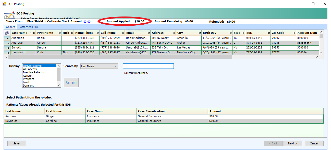331x150 pixels.
Task: Click the Display list scroll-down arrow
Action: (59, 85)
